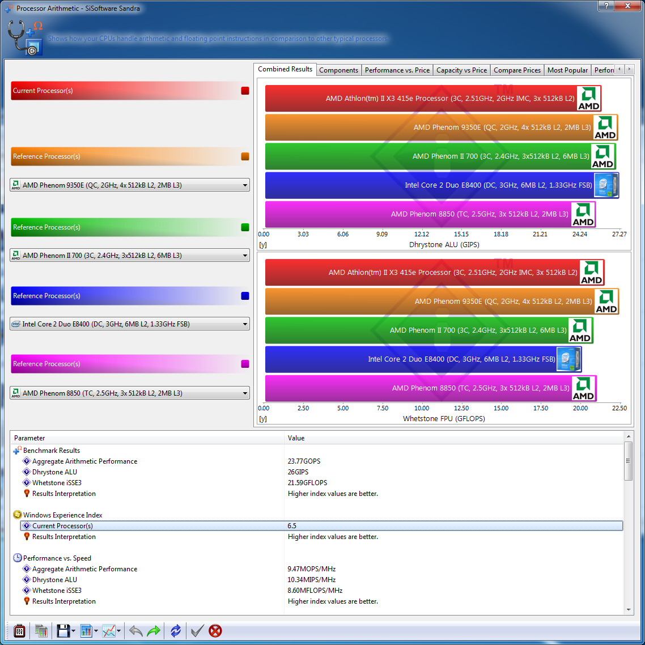Click the blue refresh arrows icon
This screenshot has height=645, width=645.
pyautogui.click(x=176, y=631)
